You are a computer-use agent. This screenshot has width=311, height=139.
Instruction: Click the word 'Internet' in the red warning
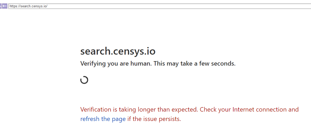pyautogui.click(x=243, y=109)
